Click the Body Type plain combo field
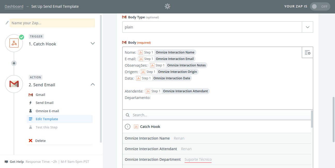Screen dimensions: 335x168 212,27
